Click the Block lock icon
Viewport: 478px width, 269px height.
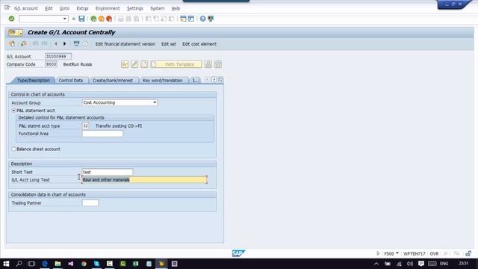pos(208,64)
